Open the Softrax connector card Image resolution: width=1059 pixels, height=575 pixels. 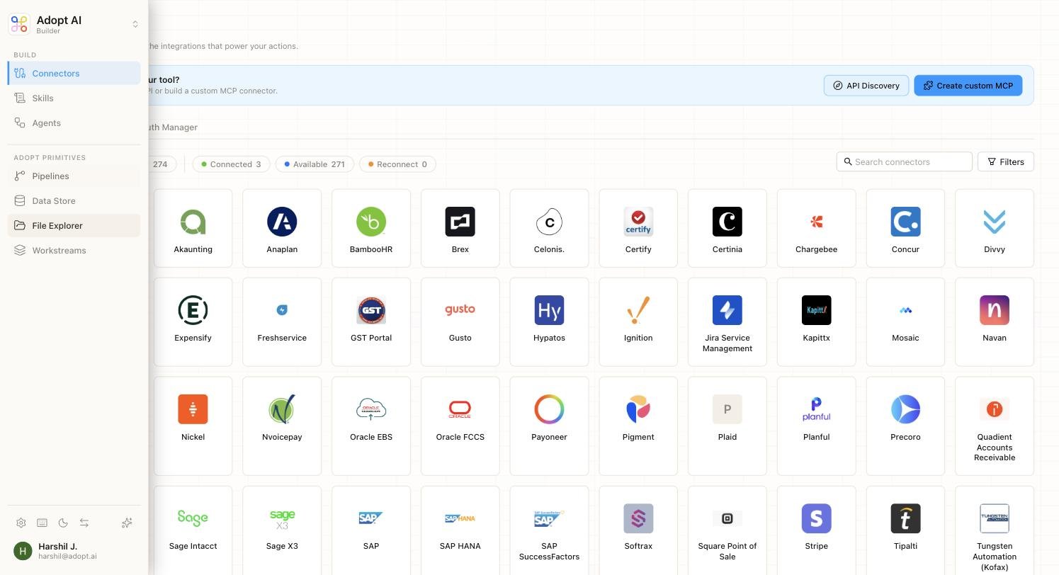pos(638,530)
